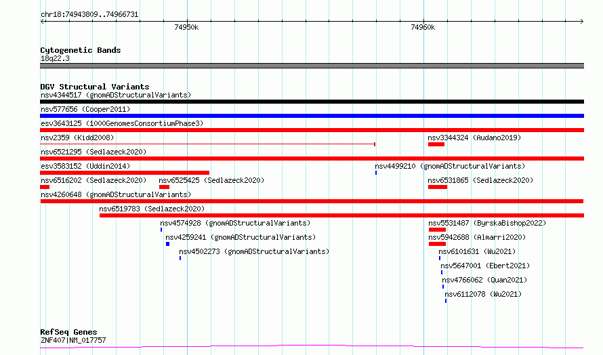Click nsv6112078 (Wu2021) label
This screenshot has height=355, width=603.
tap(483, 294)
